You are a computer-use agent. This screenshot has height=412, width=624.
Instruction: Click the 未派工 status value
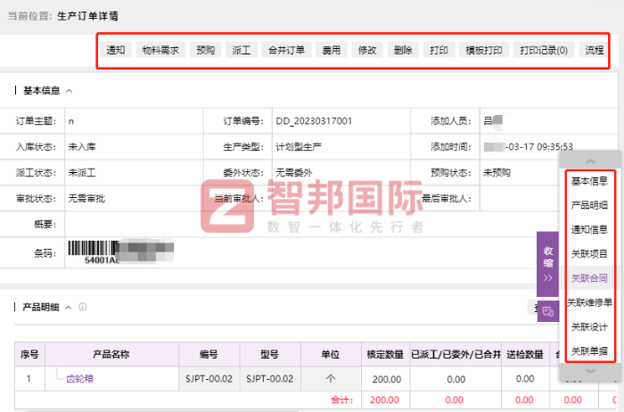pos(82,173)
